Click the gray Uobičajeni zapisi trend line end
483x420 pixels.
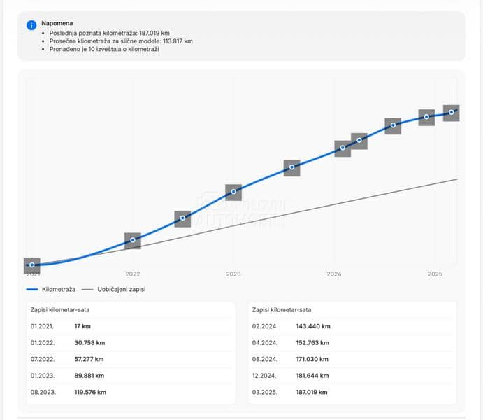pos(455,180)
